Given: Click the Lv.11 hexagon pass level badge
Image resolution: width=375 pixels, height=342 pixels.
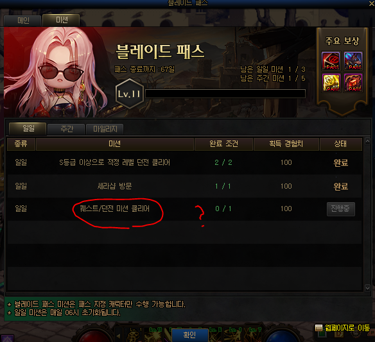Looking at the screenshot, I should (x=130, y=94).
